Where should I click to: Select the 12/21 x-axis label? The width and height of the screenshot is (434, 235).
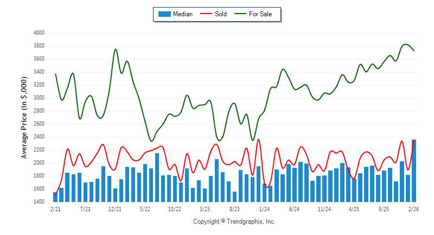click(x=115, y=208)
